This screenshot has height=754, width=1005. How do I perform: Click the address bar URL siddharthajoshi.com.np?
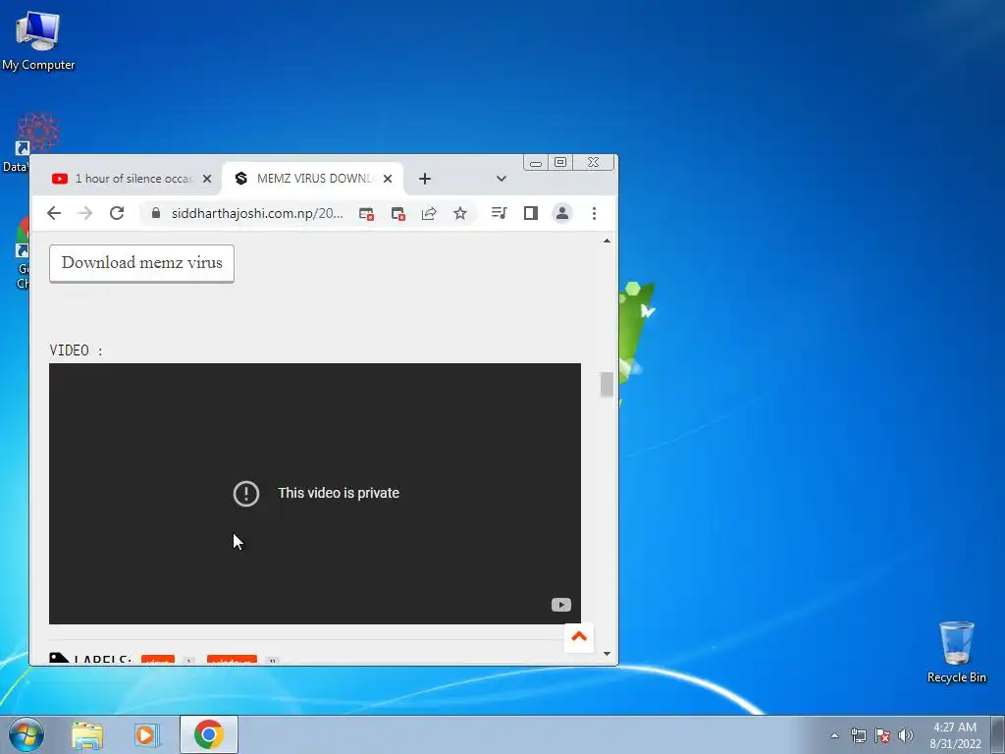point(257,213)
